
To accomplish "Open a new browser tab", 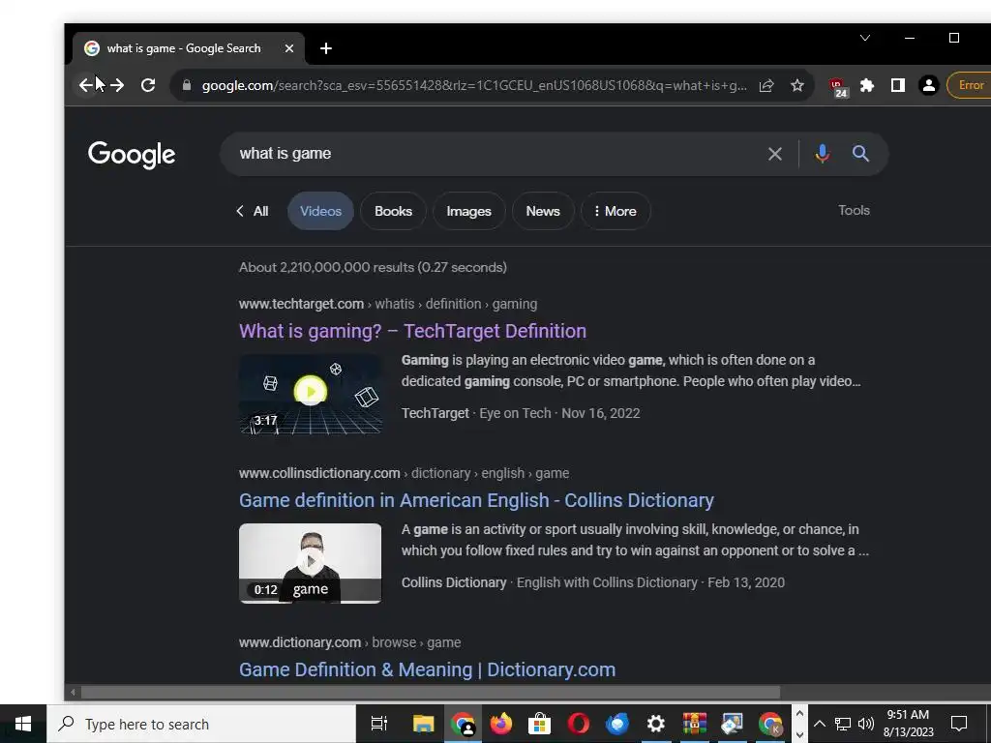I will click(x=326, y=48).
